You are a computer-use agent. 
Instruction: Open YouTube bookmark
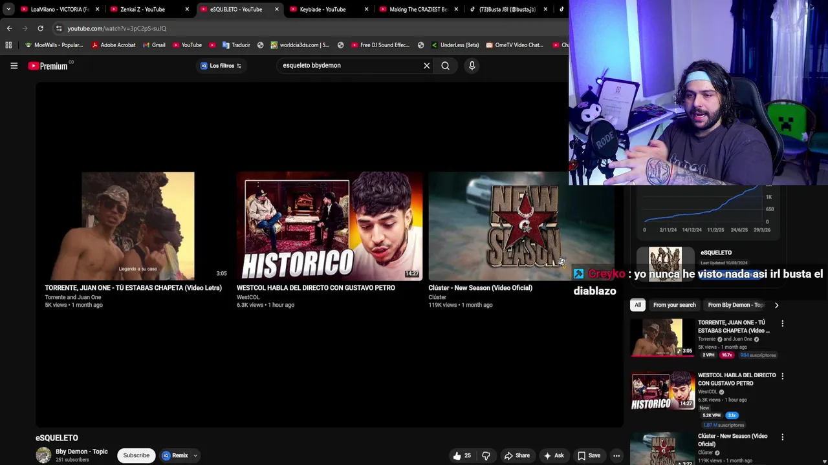[187, 45]
